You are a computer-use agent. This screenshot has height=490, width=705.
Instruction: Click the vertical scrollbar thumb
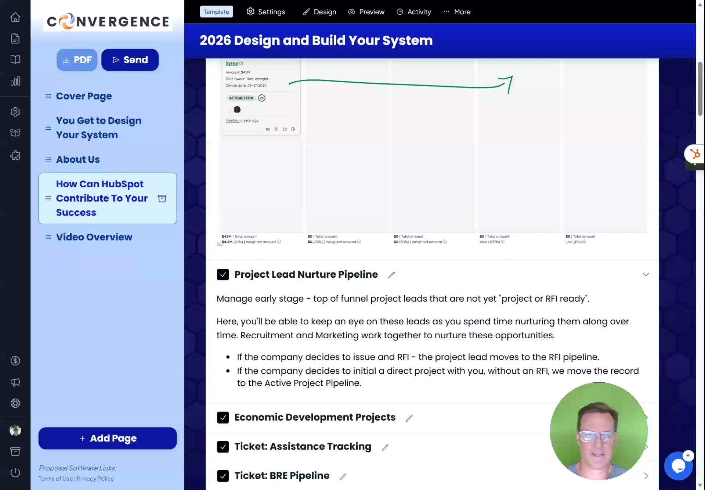tap(700, 89)
